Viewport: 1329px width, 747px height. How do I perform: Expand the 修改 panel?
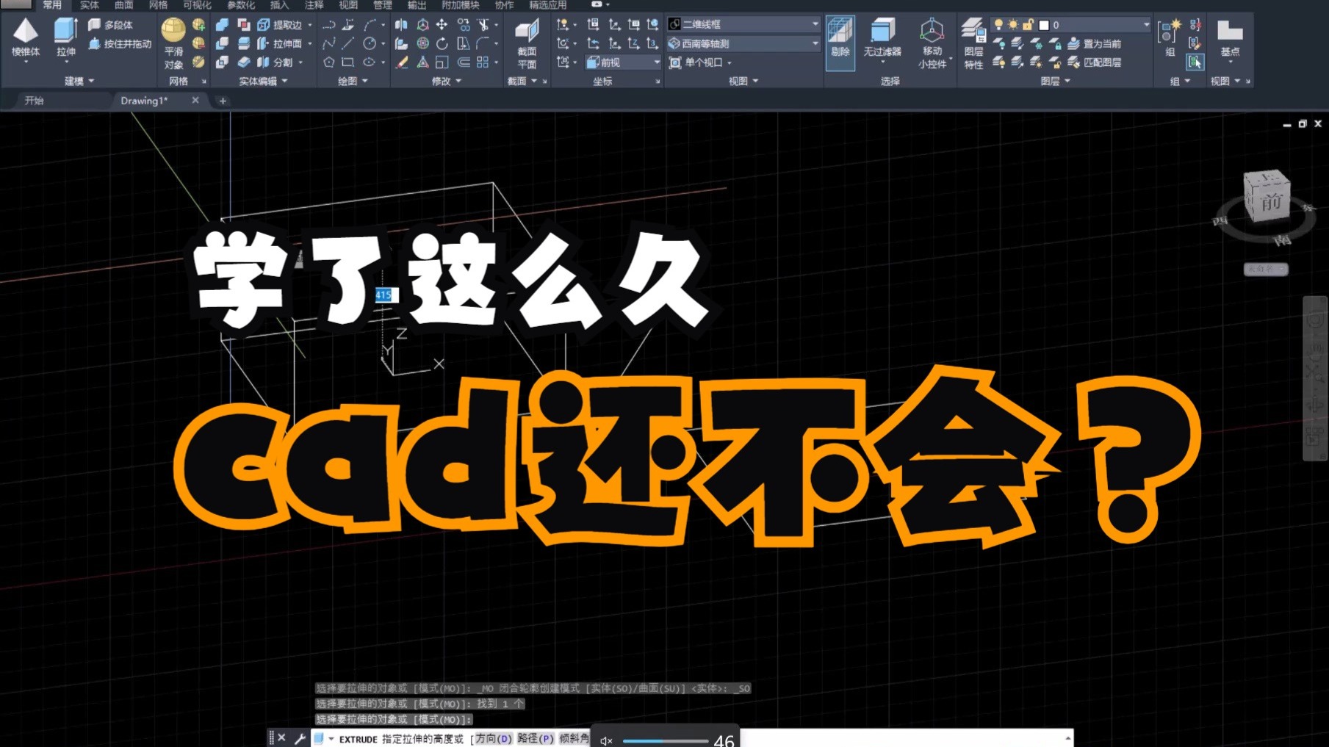(x=446, y=81)
